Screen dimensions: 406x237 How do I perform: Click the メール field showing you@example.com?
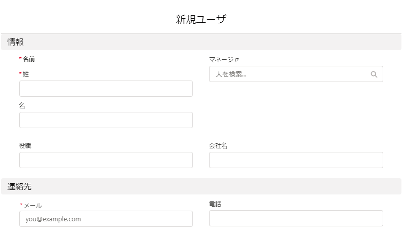click(106, 219)
